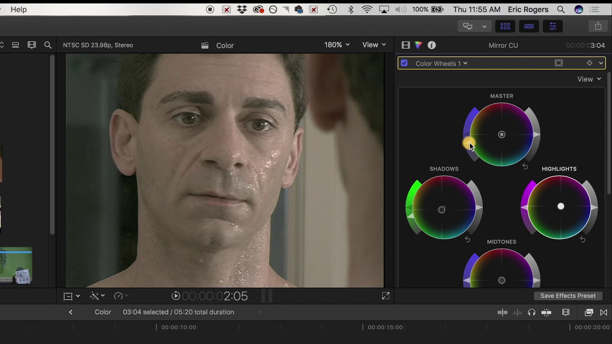This screenshot has height=344, width=612.
Task: Toggle video skimming icon
Action: point(503,312)
